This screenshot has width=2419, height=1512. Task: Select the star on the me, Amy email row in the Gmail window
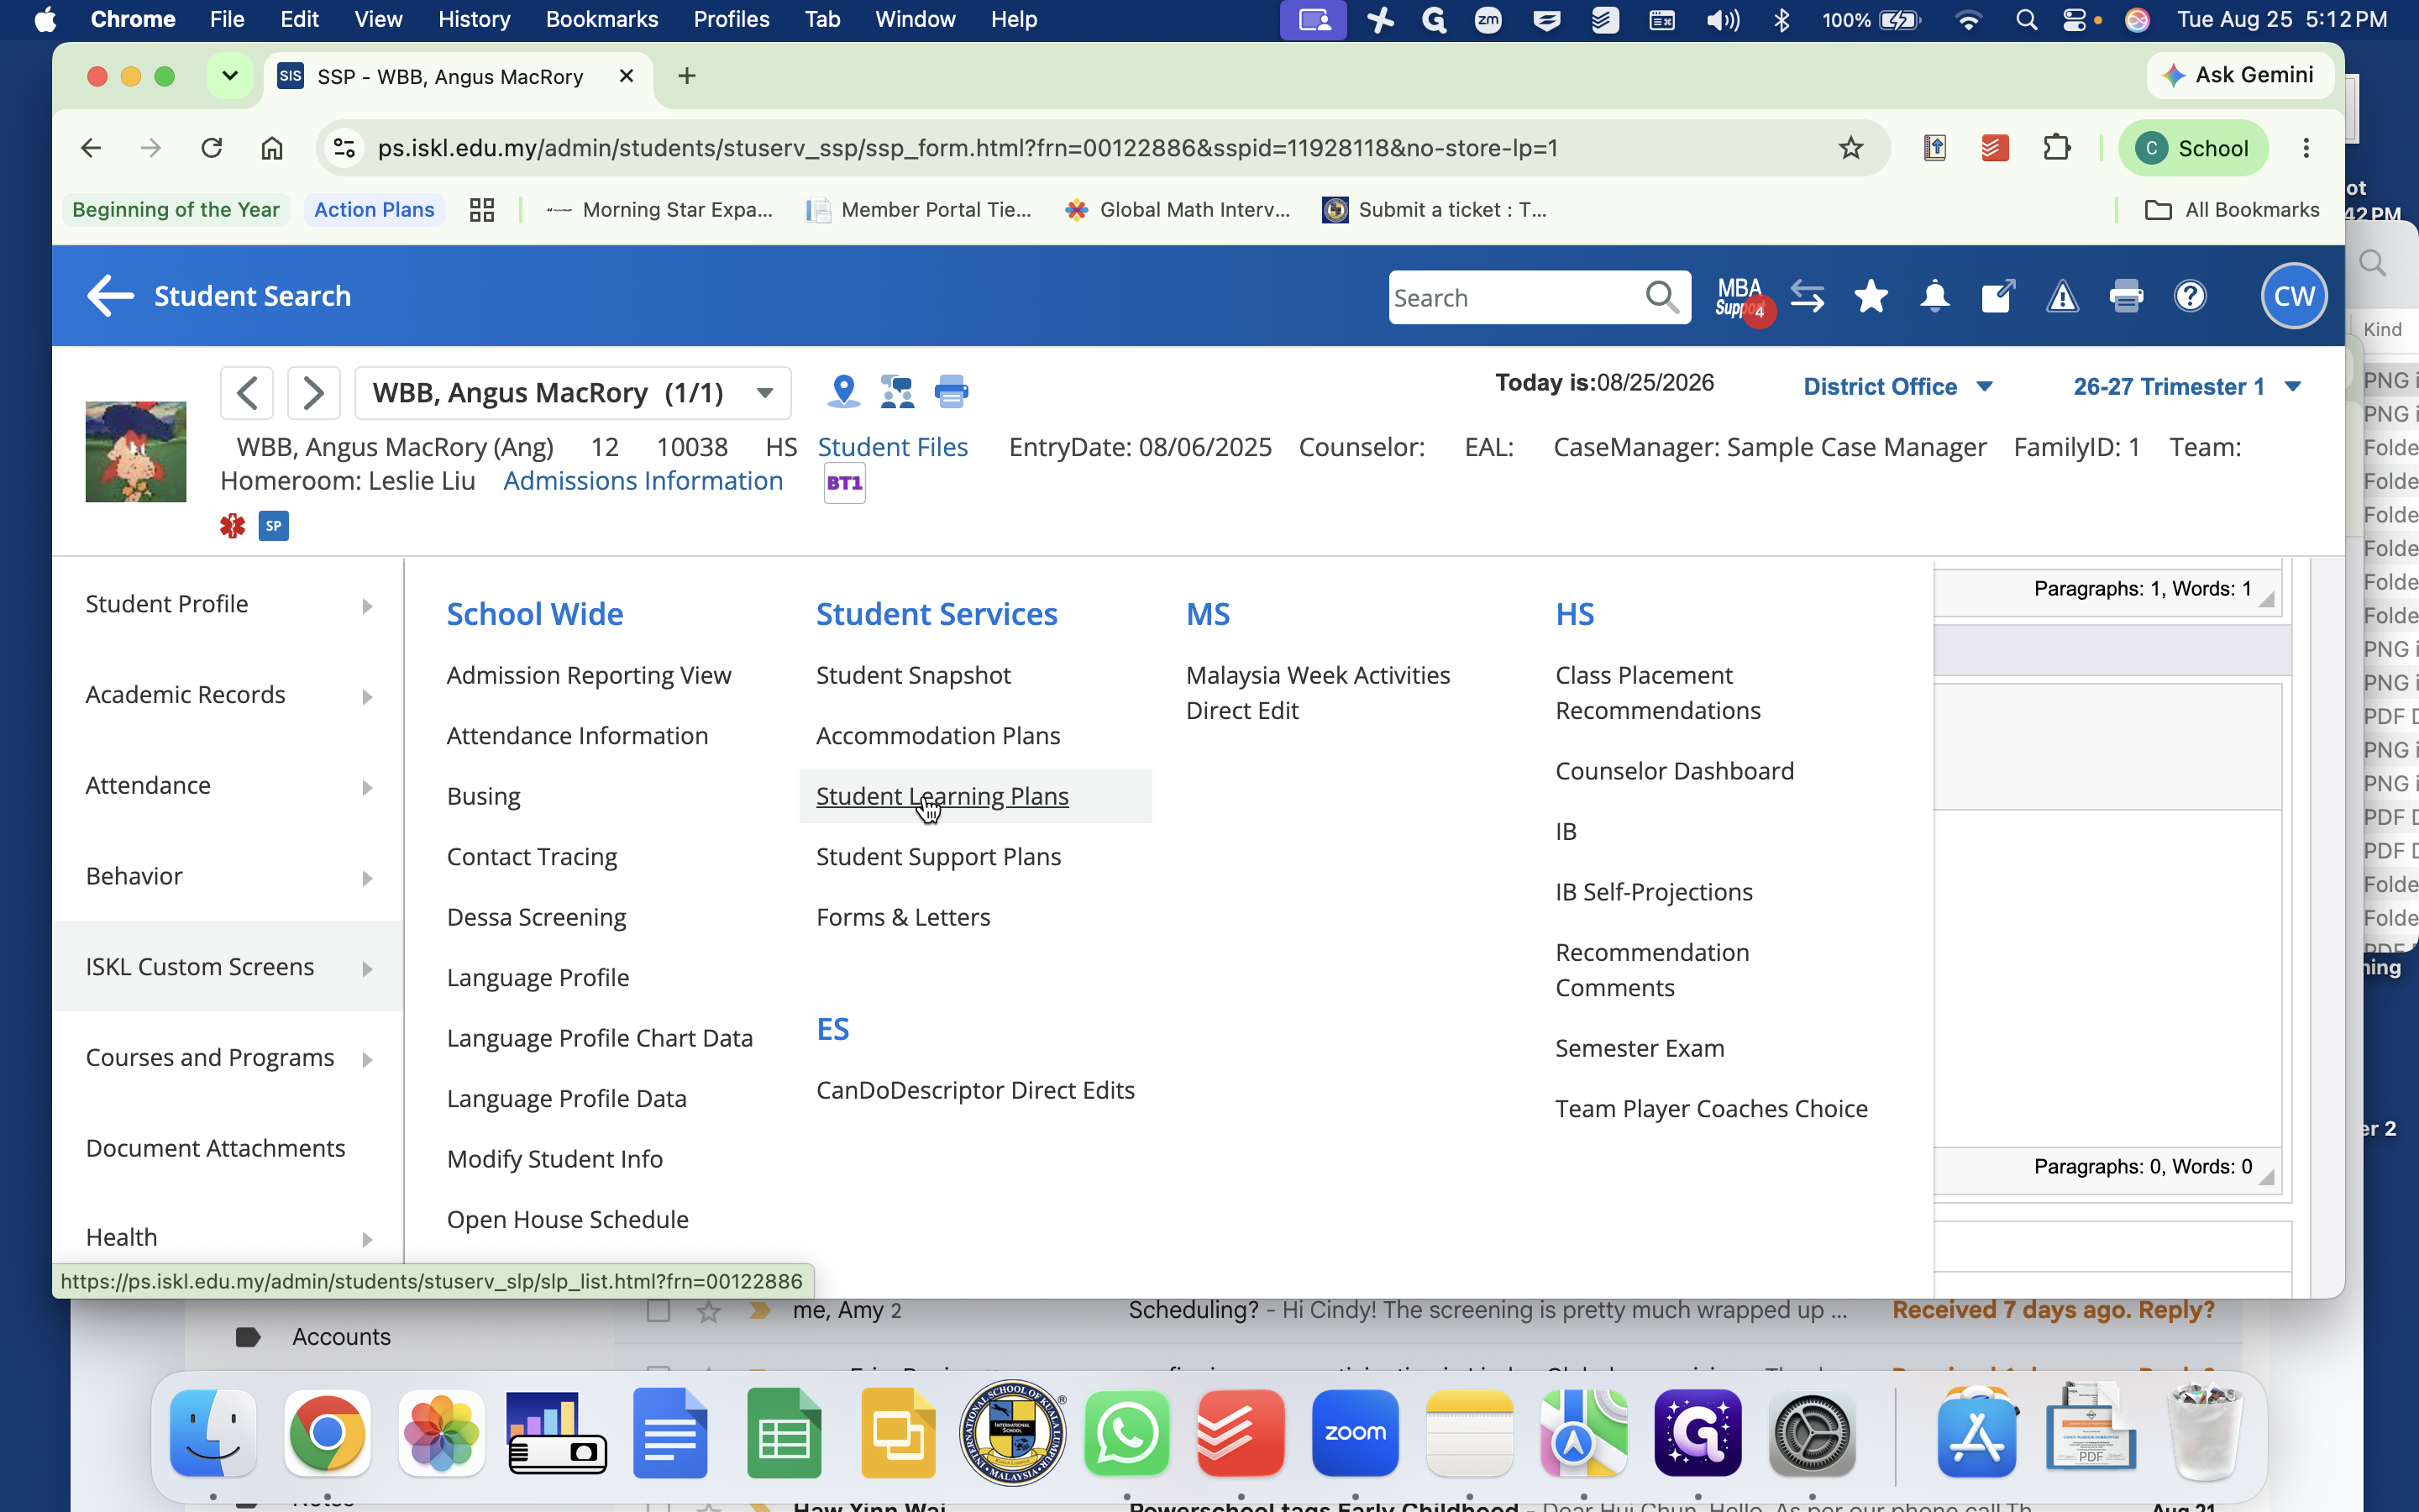[x=708, y=1311]
